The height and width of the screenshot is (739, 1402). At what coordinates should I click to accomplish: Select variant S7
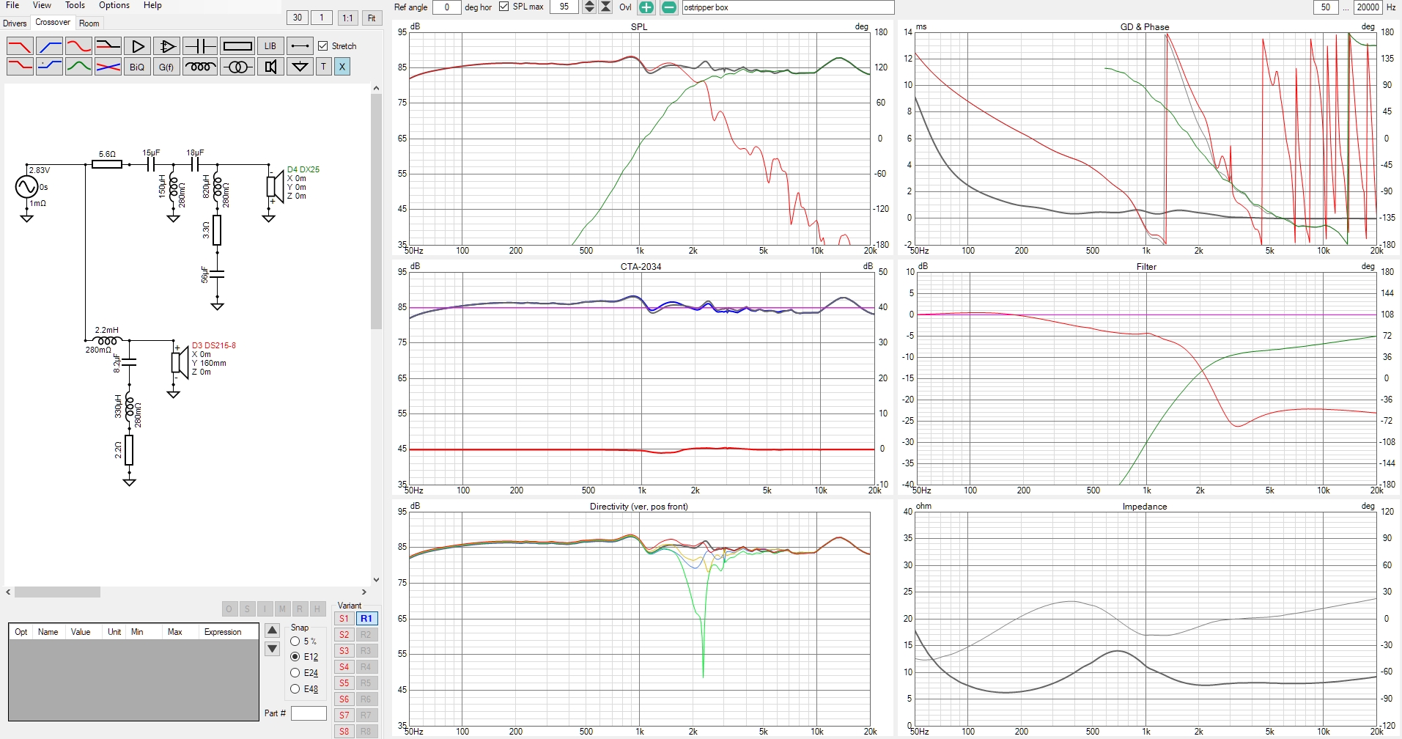(344, 716)
